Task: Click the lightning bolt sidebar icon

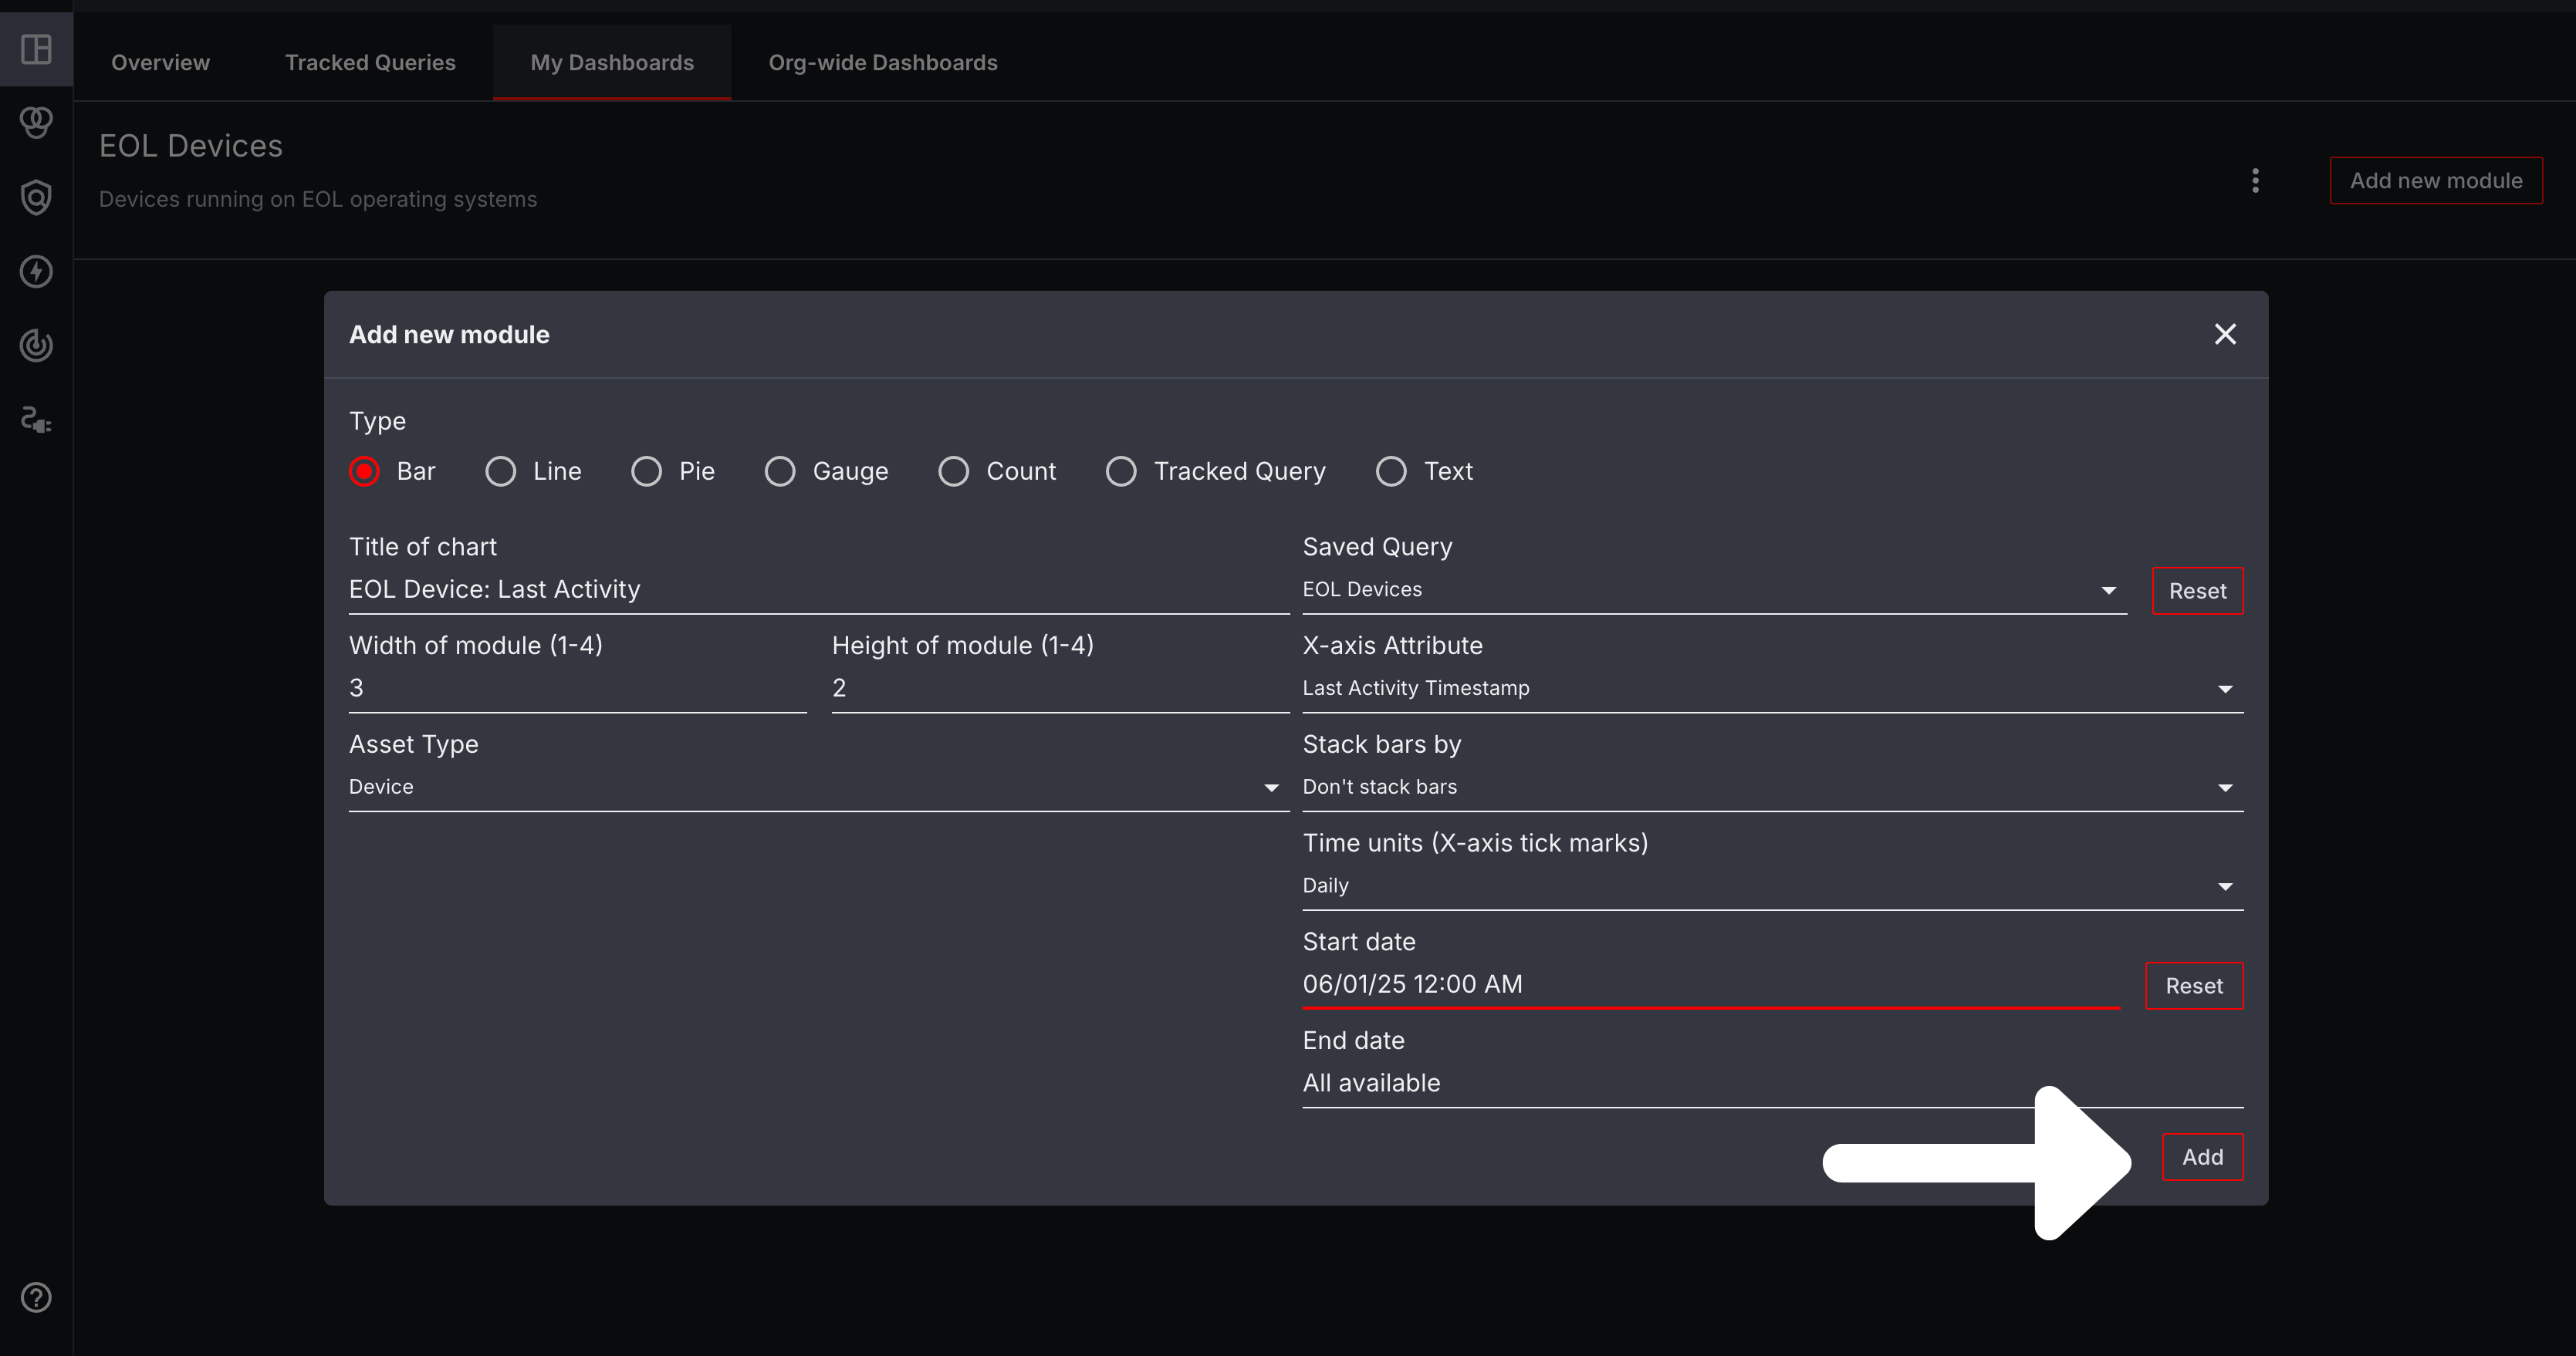Action: (x=36, y=272)
